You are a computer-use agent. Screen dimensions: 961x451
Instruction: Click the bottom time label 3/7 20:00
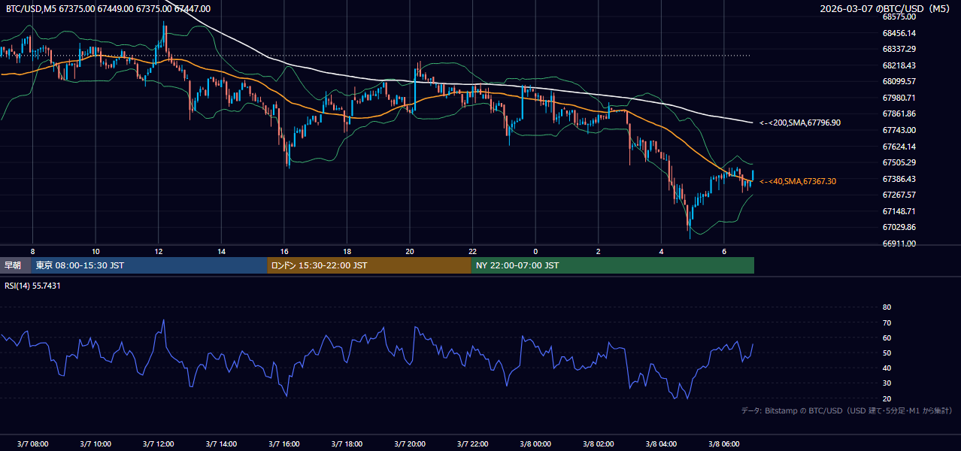(410, 444)
